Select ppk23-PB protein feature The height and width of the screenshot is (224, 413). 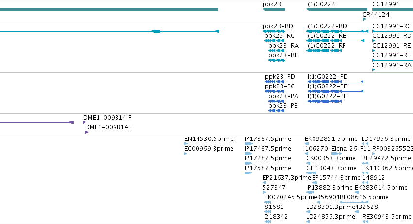pos(276,111)
